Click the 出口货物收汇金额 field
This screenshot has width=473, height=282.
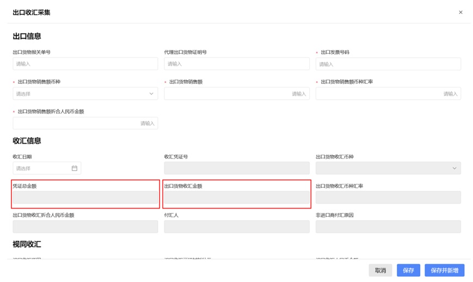click(x=236, y=197)
